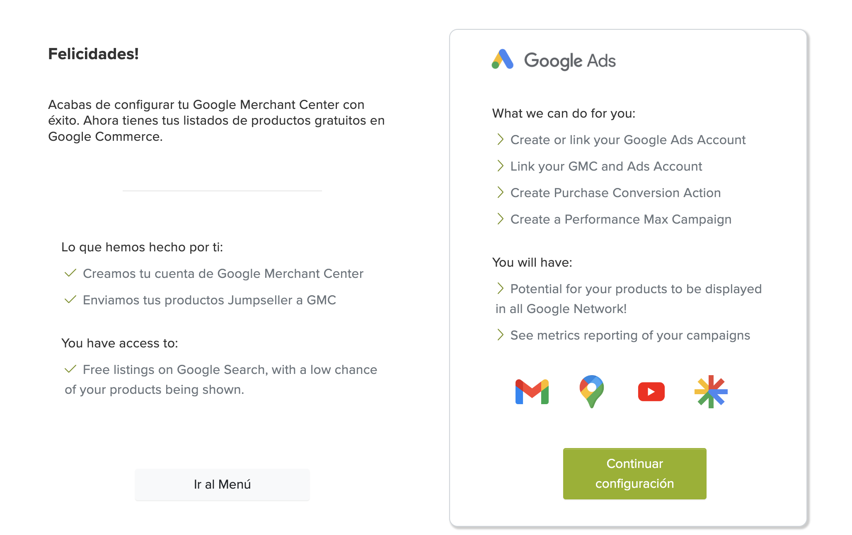This screenshot has height=535, width=852.
Task: Click the Felicidades! heading
Action: point(93,54)
